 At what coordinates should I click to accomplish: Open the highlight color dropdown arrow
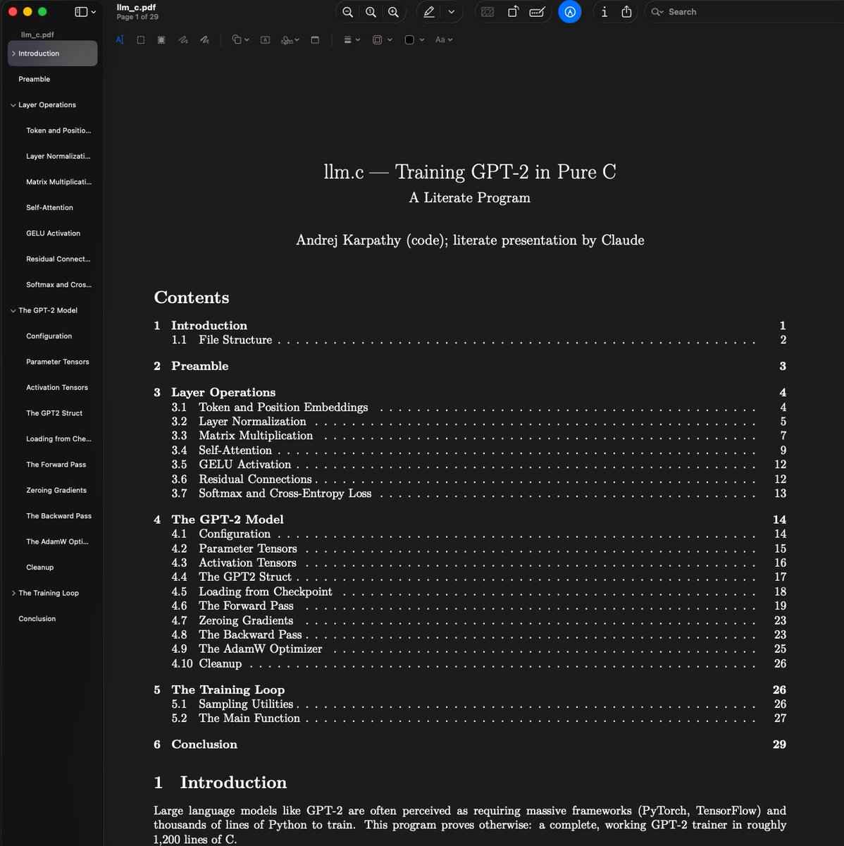(x=452, y=12)
